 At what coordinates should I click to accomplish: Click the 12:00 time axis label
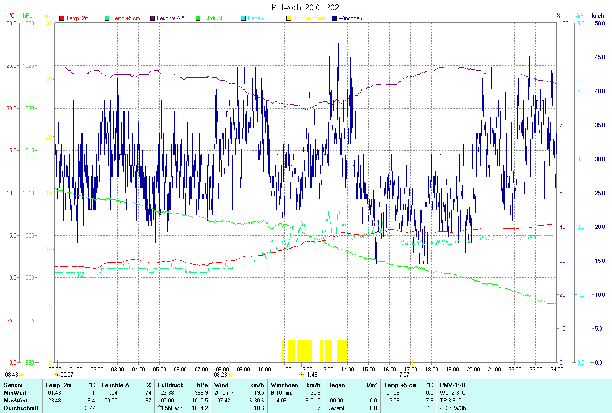(x=306, y=369)
